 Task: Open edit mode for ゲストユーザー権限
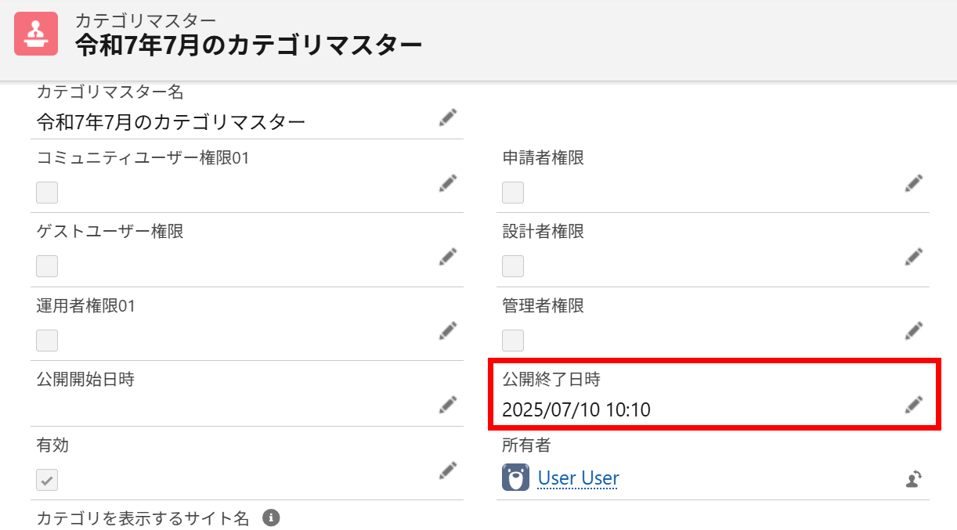(447, 257)
